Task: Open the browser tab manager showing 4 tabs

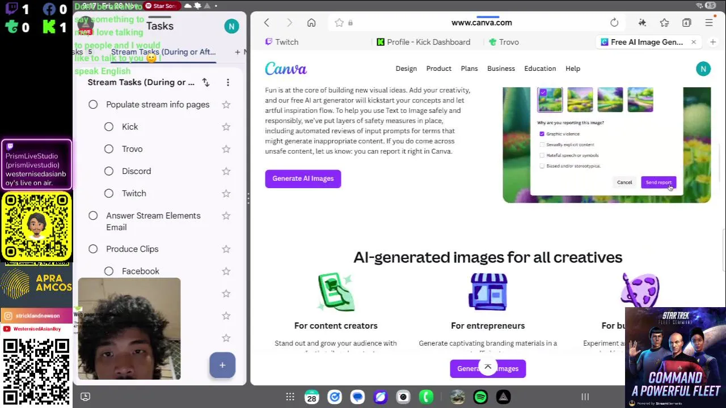Action: [686, 23]
